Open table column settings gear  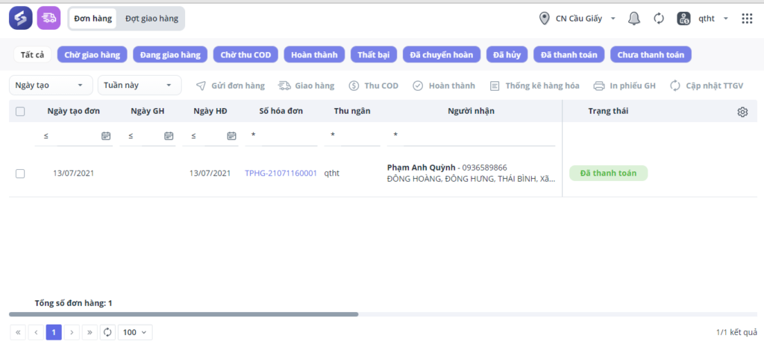(x=742, y=112)
